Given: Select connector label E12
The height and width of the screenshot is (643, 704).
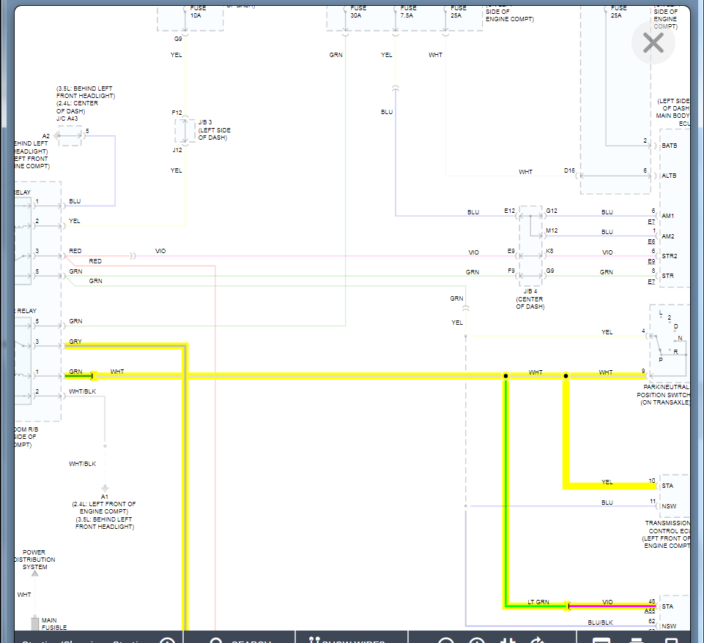Looking at the screenshot, I should click(509, 210).
